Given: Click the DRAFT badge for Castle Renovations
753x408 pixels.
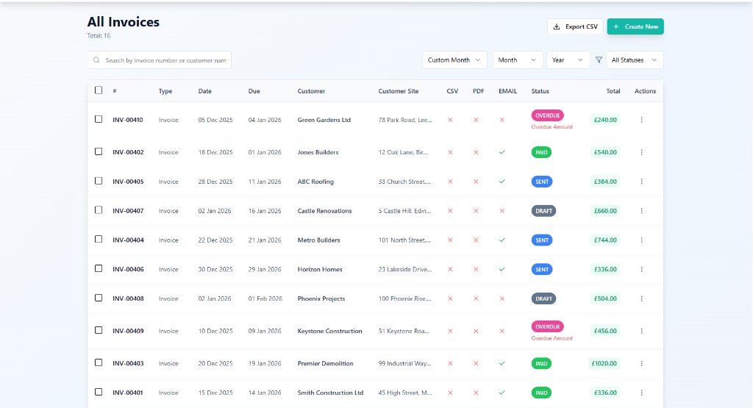Looking at the screenshot, I should click(543, 211).
